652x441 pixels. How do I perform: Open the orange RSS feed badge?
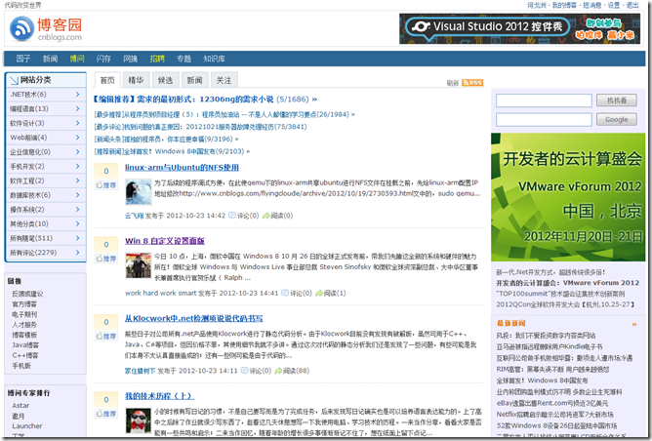pyautogui.click(x=472, y=83)
